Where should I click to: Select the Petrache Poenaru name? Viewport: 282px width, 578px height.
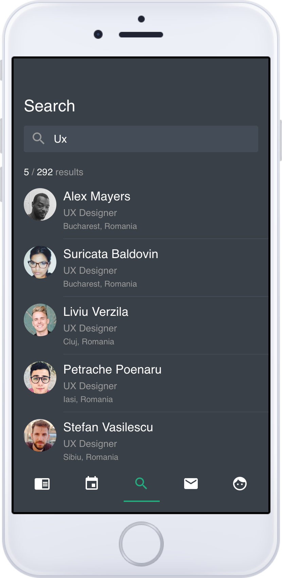point(112,369)
